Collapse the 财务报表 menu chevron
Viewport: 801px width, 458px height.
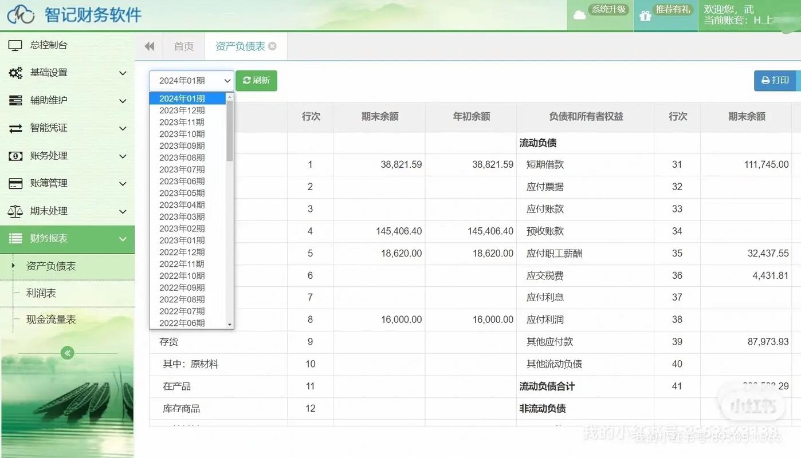(123, 239)
